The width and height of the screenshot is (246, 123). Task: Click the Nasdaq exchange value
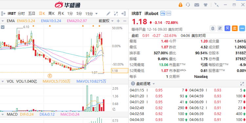tap(201, 76)
